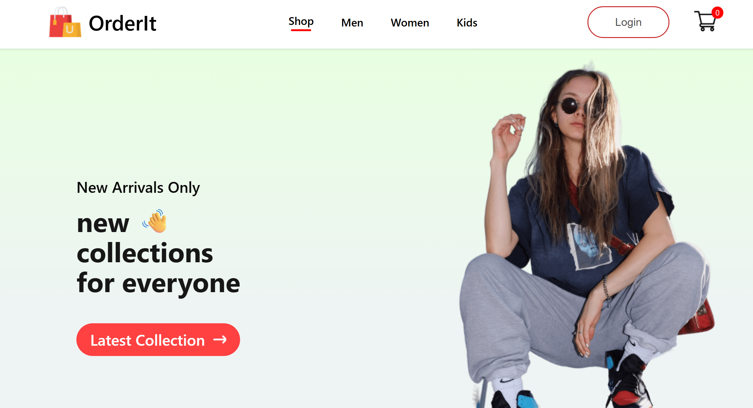The height and width of the screenshot is (408, 753).
Task: Click the New Arrivals Only text
Action: tap(138, 187)
